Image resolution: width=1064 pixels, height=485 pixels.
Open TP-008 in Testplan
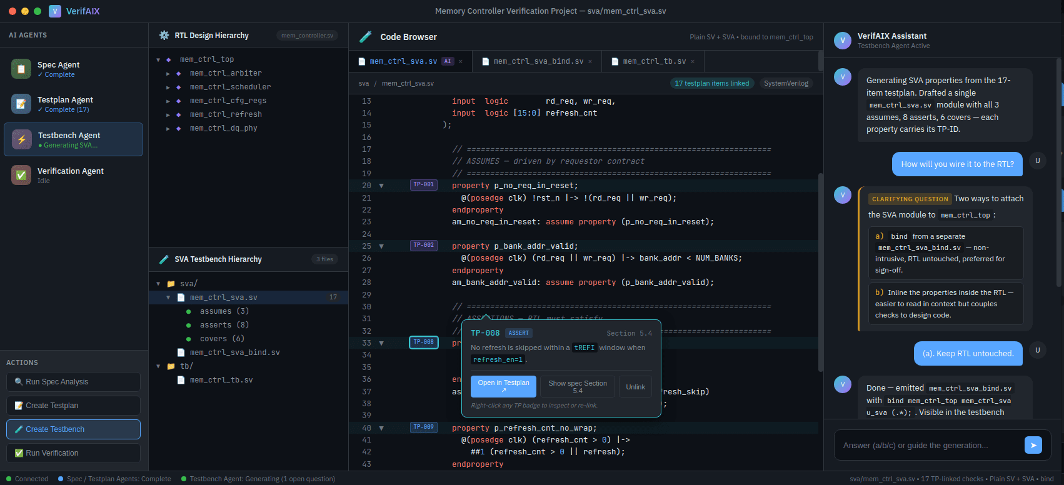503,386
